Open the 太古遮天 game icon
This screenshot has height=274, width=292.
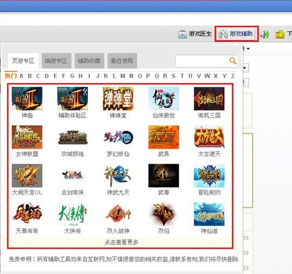209,137
